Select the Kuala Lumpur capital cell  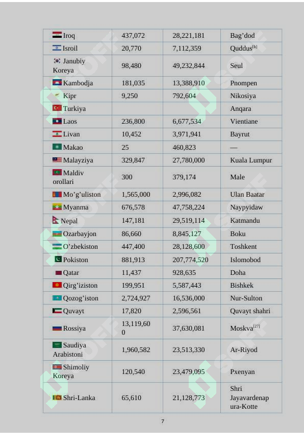tap(251, 160)
